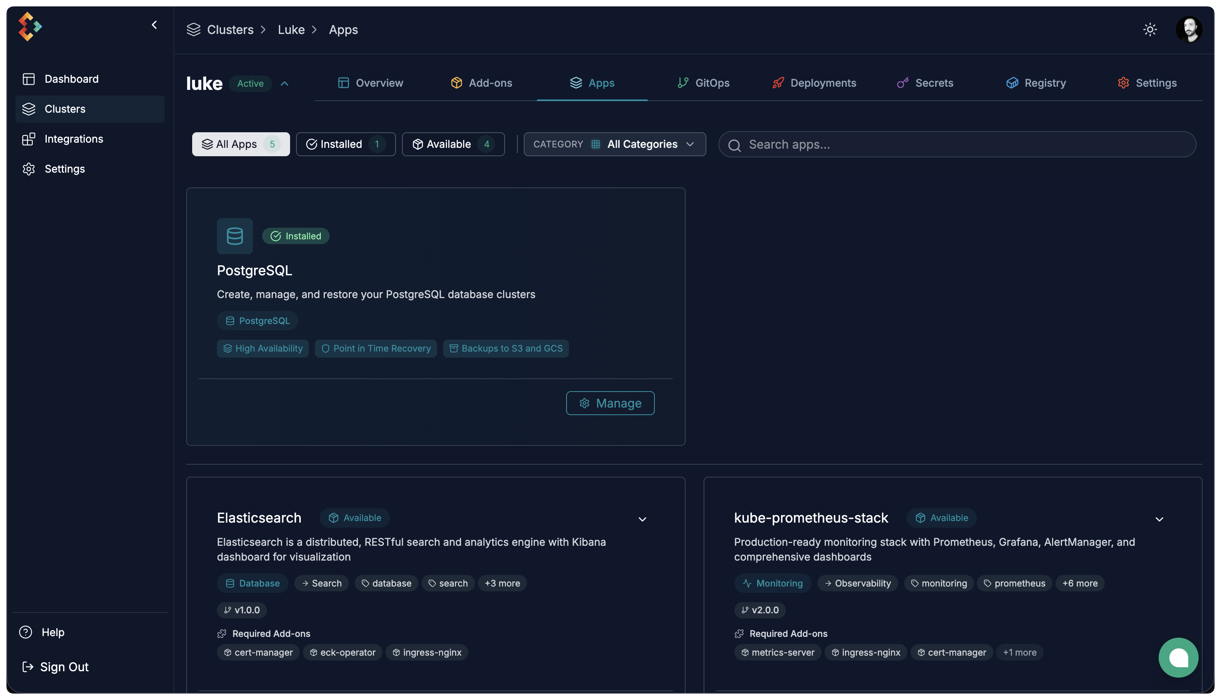Click Sign Out
Image resolution: width=1221 pixels, height=700 pixels.
55,666
